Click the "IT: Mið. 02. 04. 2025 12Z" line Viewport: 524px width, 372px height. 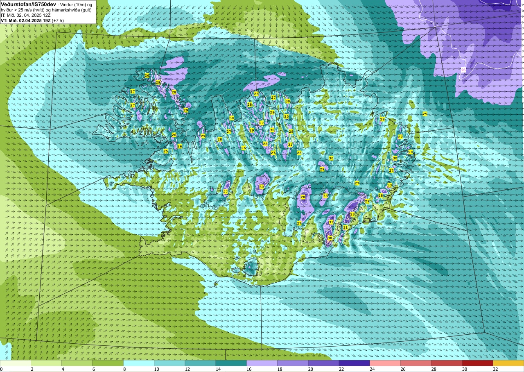coord(26,15)
